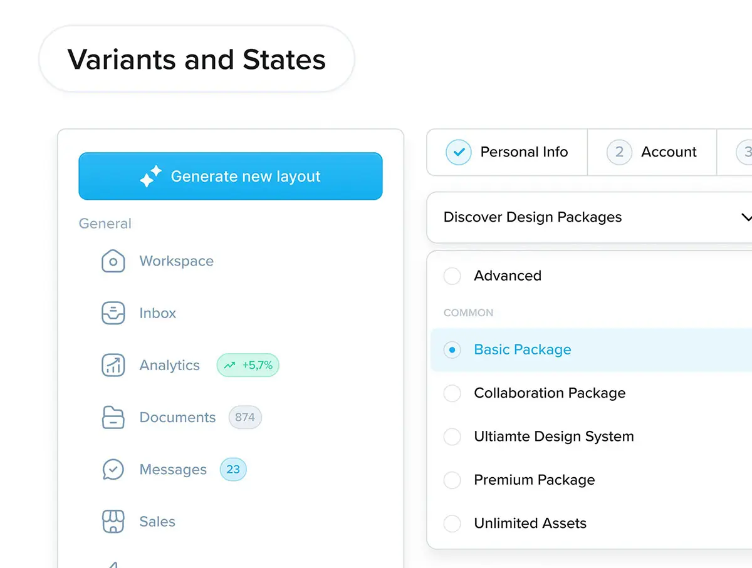Select the Advanced radio button
The image size is (752, 568).
pos(452,276)
